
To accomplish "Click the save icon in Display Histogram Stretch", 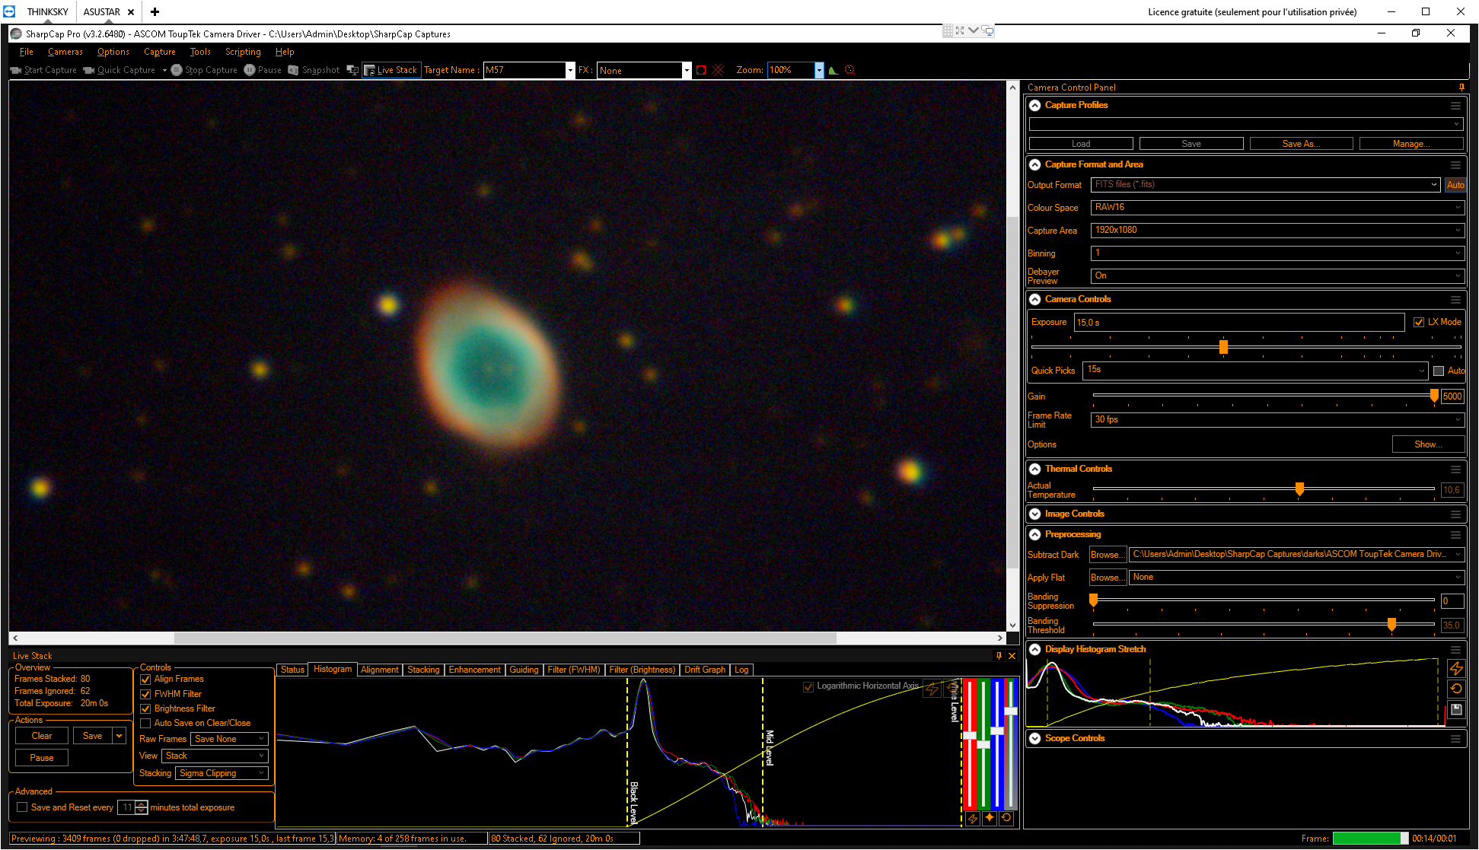I will [1456, 709].
